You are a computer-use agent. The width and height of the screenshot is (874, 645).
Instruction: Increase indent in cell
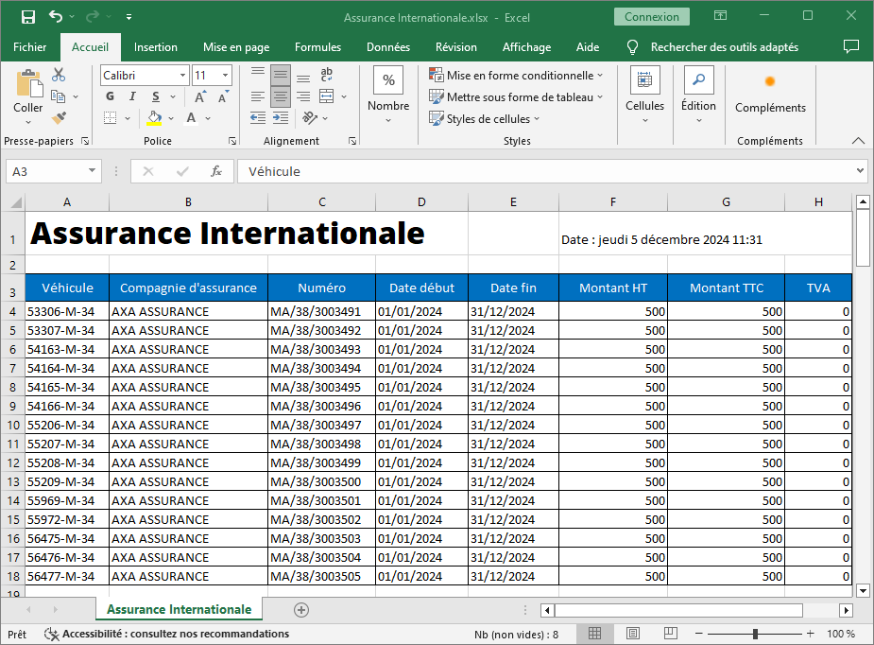(x=281, y=117)
